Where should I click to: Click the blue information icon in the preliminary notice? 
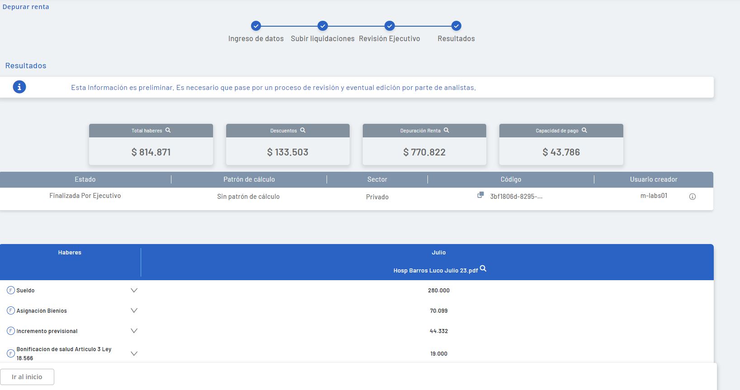(19, 87)
